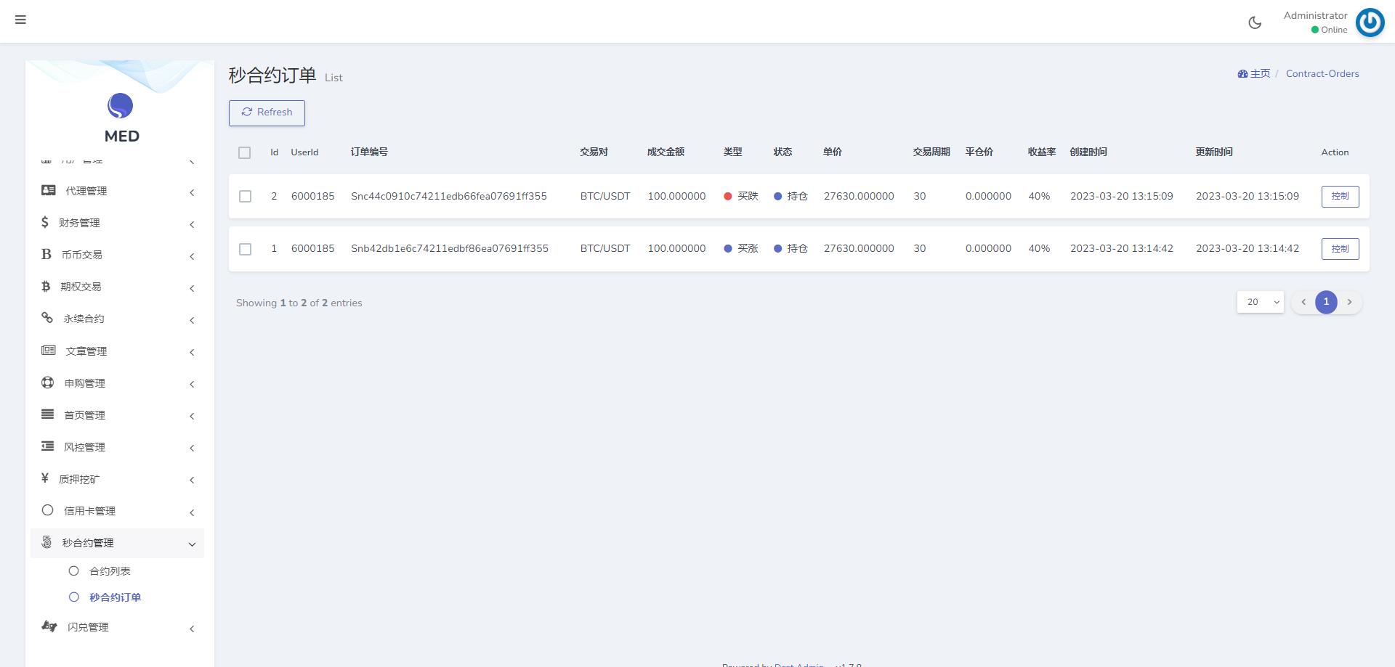This screenshot has width=1395, height=667.
Task: Go to next page pagination arrow
Action: (x=1349, y=302)
